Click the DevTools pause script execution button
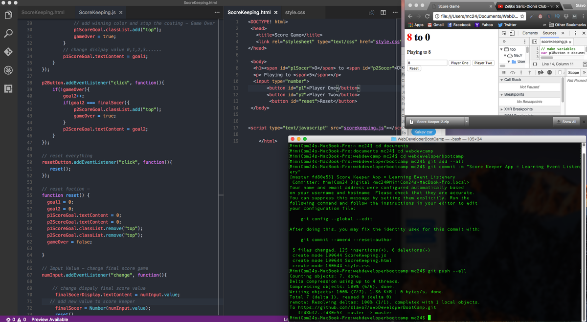This screenshot has height=322, width=587. [504, 72]
